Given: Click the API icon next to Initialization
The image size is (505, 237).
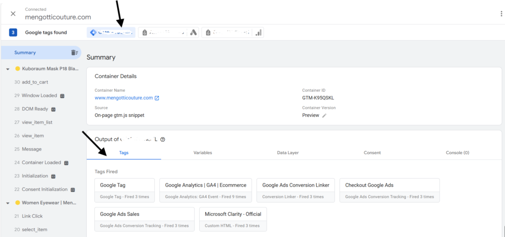Looking at the screenshot, I should coord(53,176).
